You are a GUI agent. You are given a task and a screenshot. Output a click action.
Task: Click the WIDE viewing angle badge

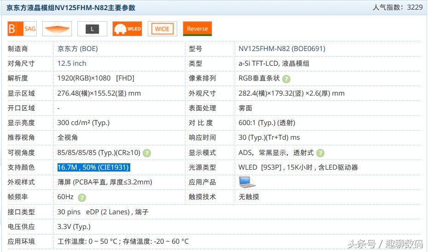click(x=162, y=29)
